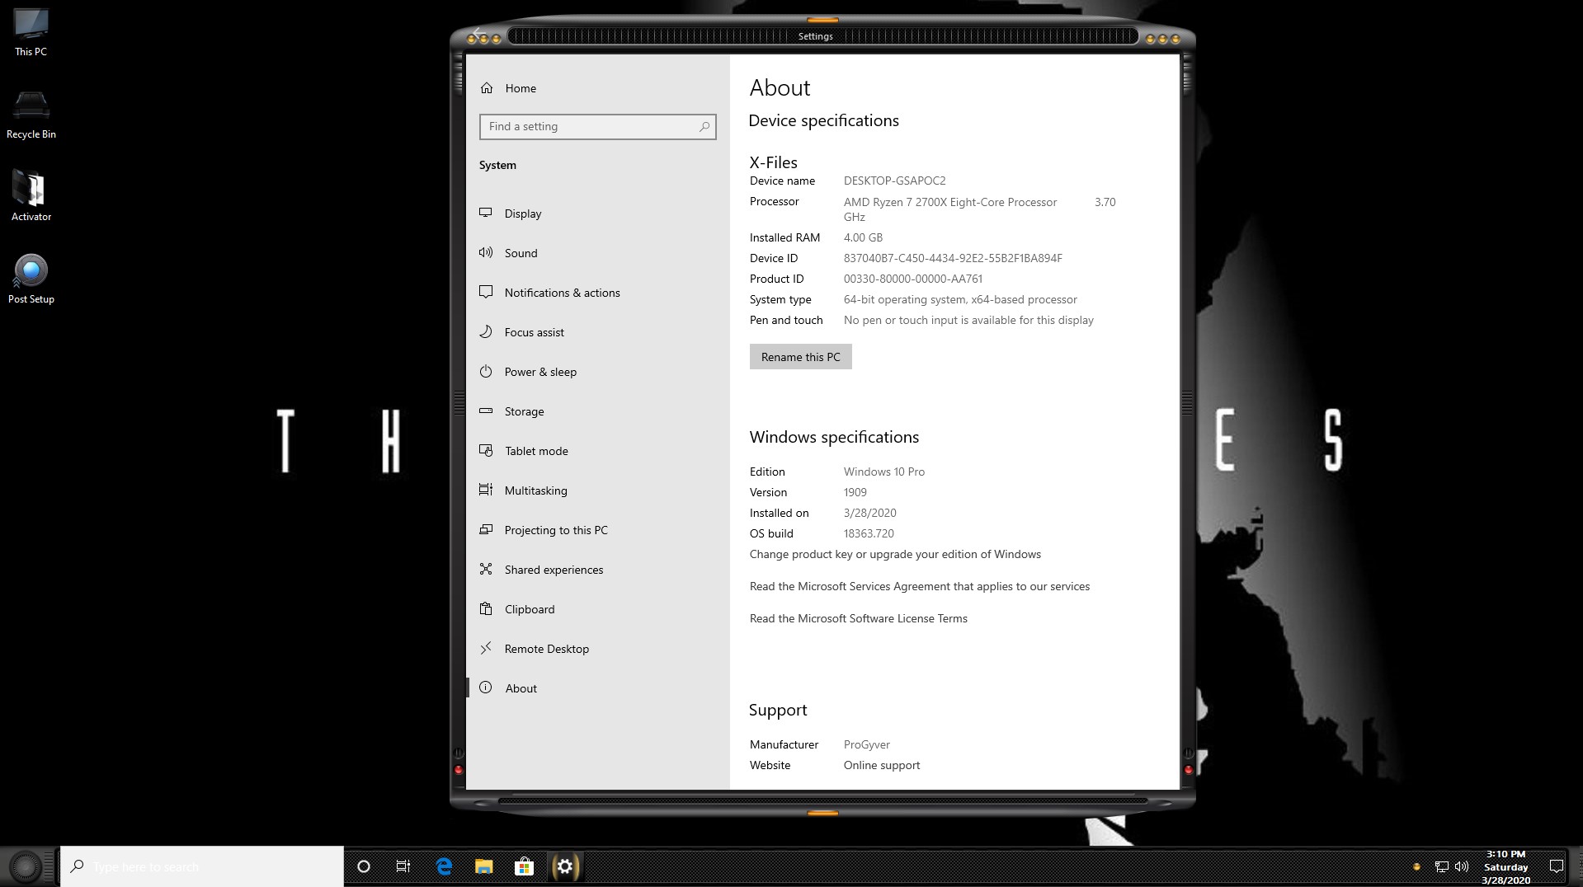Click the Home house icon
Screen dimensions: 1583x887
[x=487, y=88]
